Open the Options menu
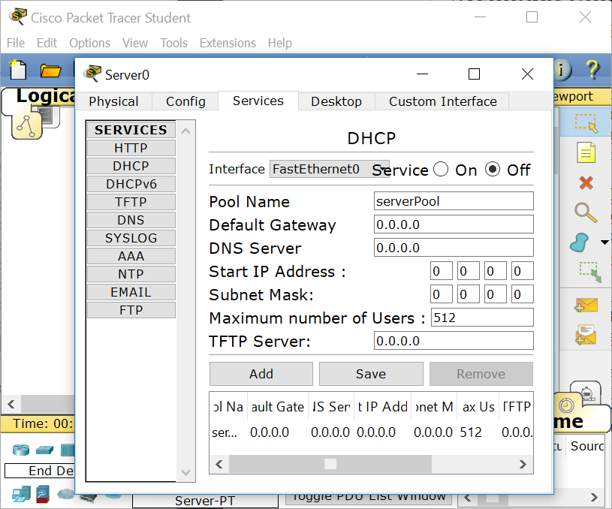612x509 pixels. [90, 43]
